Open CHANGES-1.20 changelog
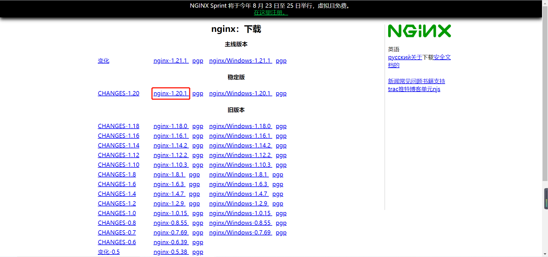 tap(118, 93)
